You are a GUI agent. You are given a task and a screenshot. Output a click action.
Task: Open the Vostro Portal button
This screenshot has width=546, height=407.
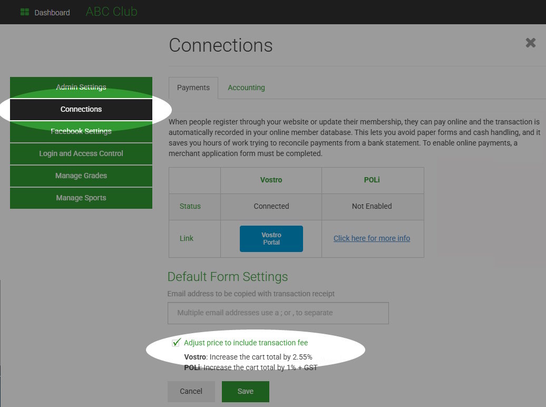click(x=271, y=239)
